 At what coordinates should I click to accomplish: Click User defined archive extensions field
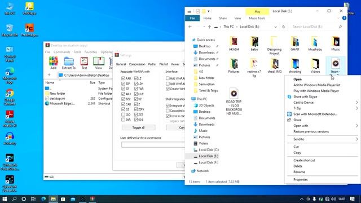[153, 144]
